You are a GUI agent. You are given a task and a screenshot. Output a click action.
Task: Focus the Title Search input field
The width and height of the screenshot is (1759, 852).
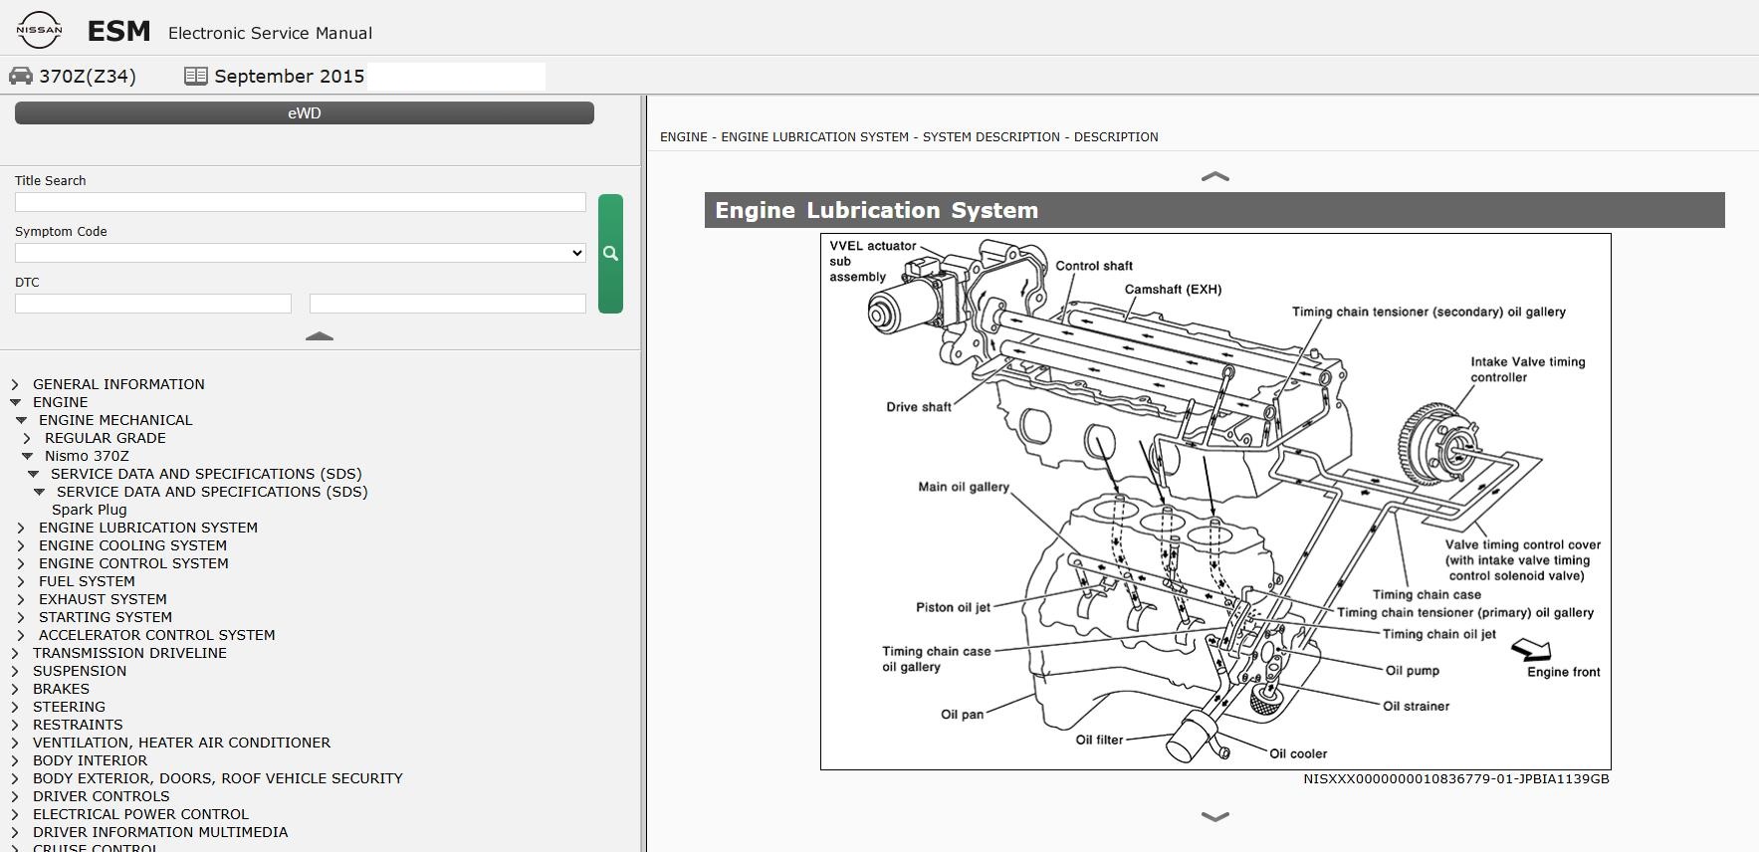(301, 202)
